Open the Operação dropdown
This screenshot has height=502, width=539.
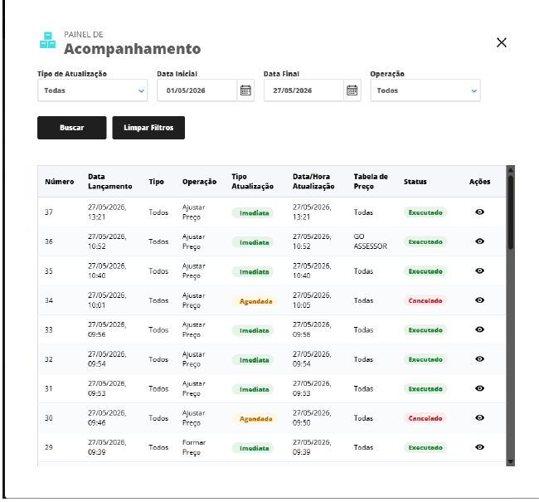coord(425,90)
